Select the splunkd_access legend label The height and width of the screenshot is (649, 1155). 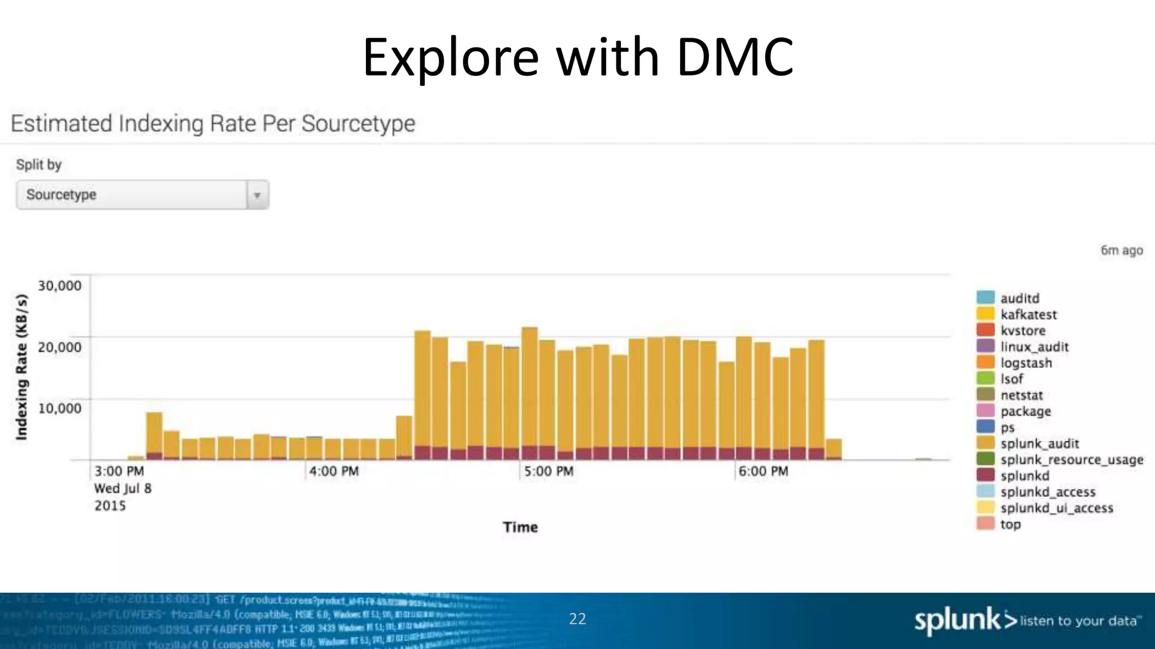(x=1048, y=492)
